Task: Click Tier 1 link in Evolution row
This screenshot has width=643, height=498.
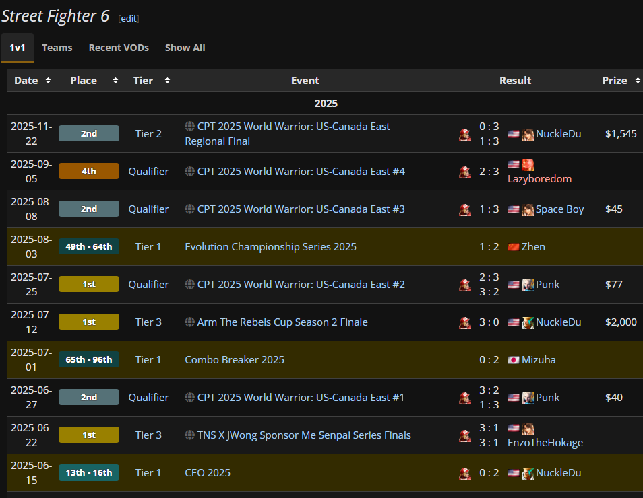Action: tap(148, 246)
